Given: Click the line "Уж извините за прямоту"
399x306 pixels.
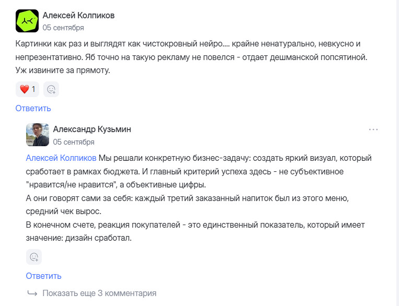Looking at the screenshot, I should point(63,70).
